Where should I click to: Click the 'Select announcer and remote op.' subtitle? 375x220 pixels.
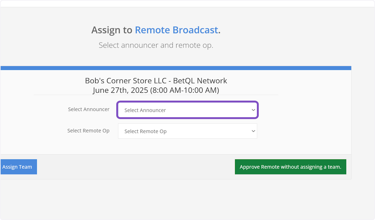pos(156,45)
